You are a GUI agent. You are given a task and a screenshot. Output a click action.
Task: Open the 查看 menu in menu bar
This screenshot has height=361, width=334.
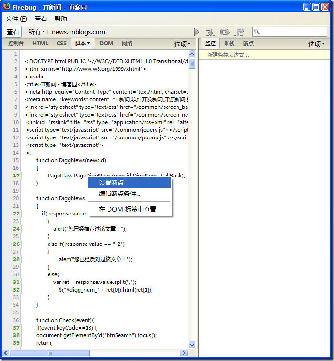click(41, 19)
